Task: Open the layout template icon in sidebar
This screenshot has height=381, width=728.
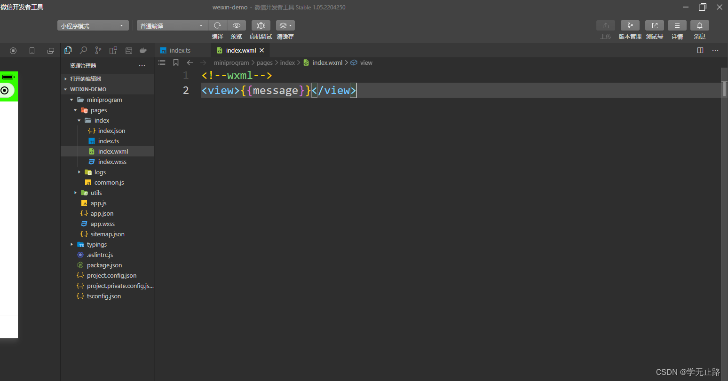Action: 129,50
